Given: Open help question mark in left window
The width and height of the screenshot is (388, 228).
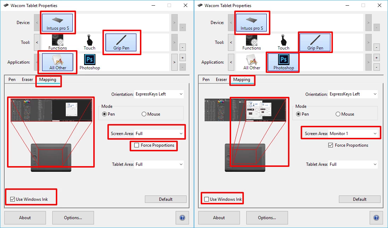Looking at the screenshot, I should 182,218.
